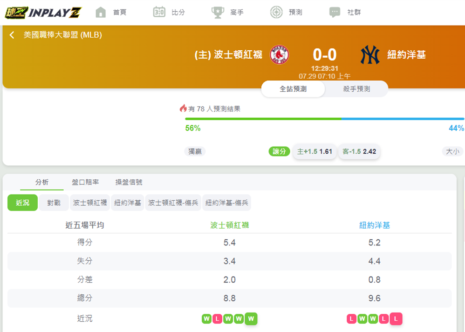This screenshot has height=332, width=465.
Task: Pick the 主+1.5 1.61 odds option
Action: point(315,151)
